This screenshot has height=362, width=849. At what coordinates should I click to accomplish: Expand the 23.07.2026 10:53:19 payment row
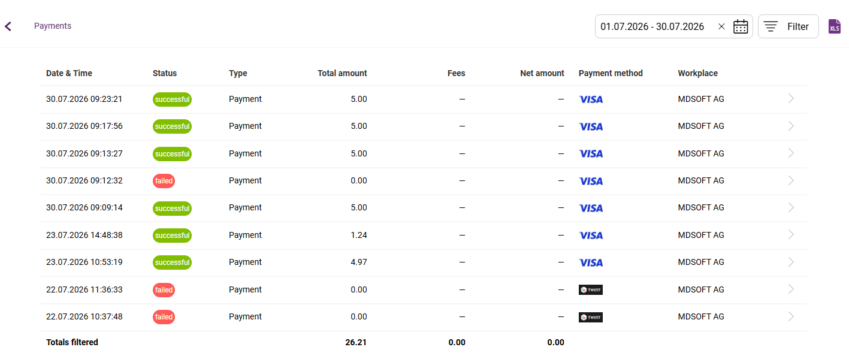tap(791, 262)
